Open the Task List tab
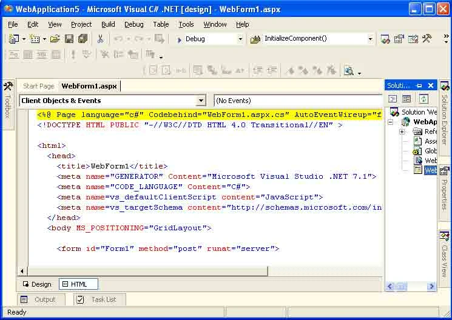 coord(100,299)
